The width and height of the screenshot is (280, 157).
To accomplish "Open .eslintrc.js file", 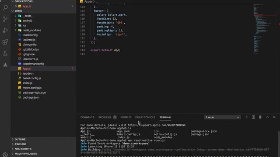I will [43, 40].
